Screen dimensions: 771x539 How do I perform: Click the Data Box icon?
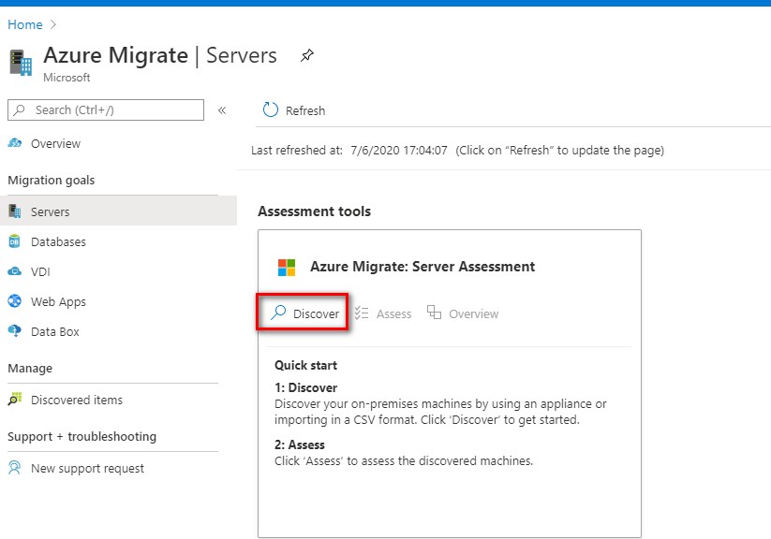click(x=15, y=331)
